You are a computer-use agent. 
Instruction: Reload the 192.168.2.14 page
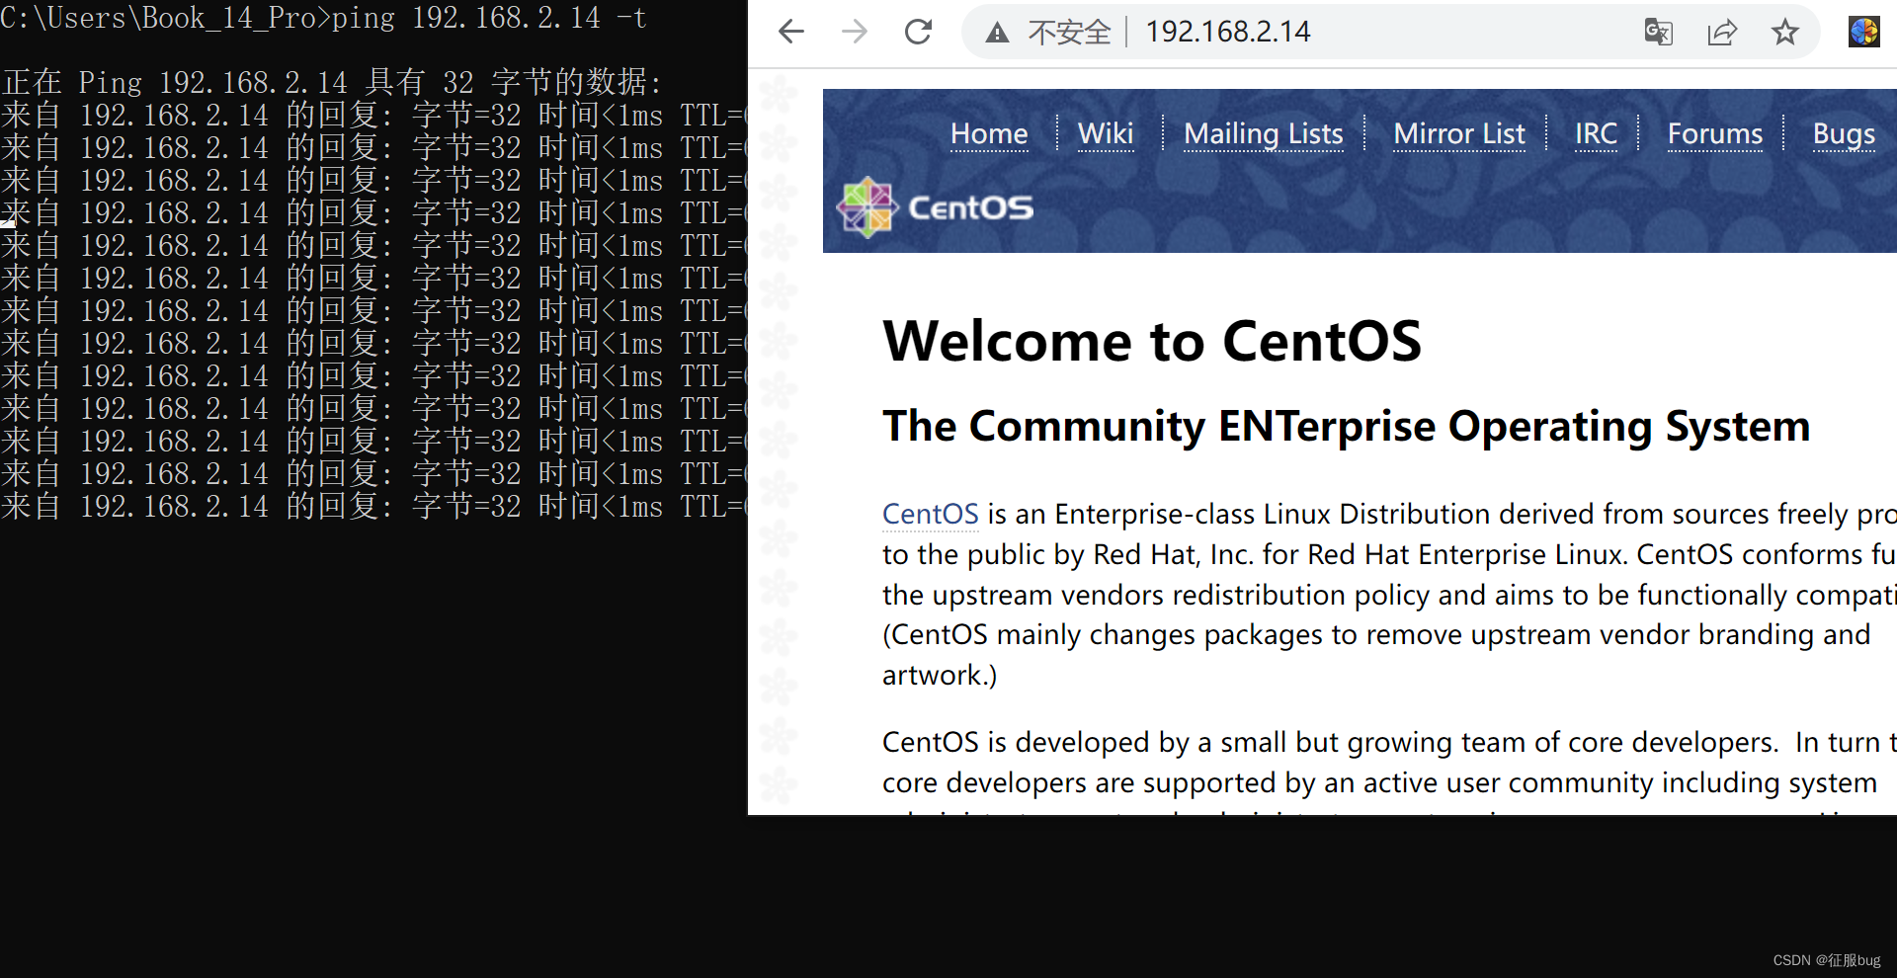click(x=918, y=32)
